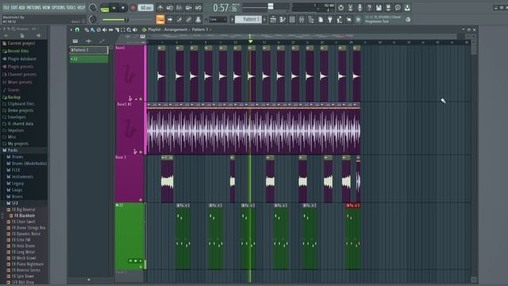
Task: Select green '22' pattern in picker
Action: [89, 59]
